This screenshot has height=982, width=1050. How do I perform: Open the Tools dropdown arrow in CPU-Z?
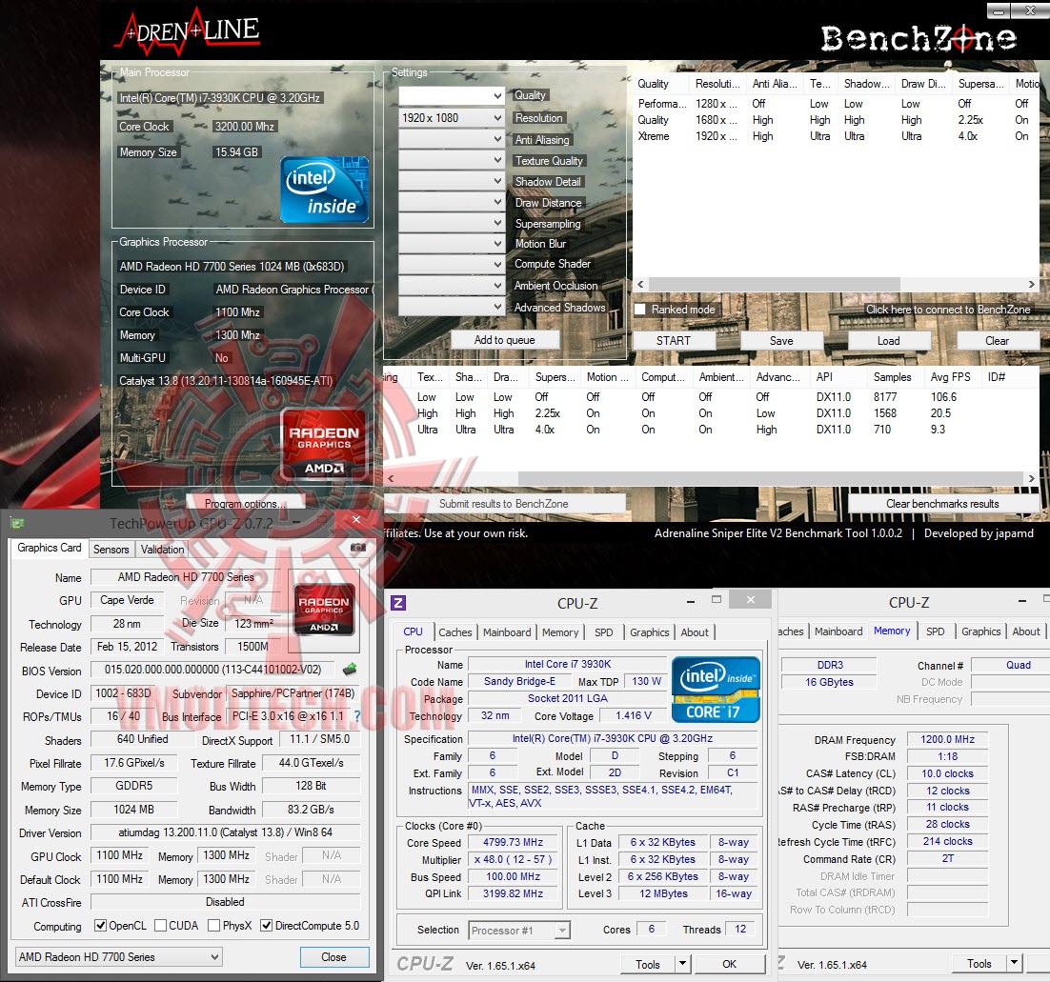click(x=682, y=964)
